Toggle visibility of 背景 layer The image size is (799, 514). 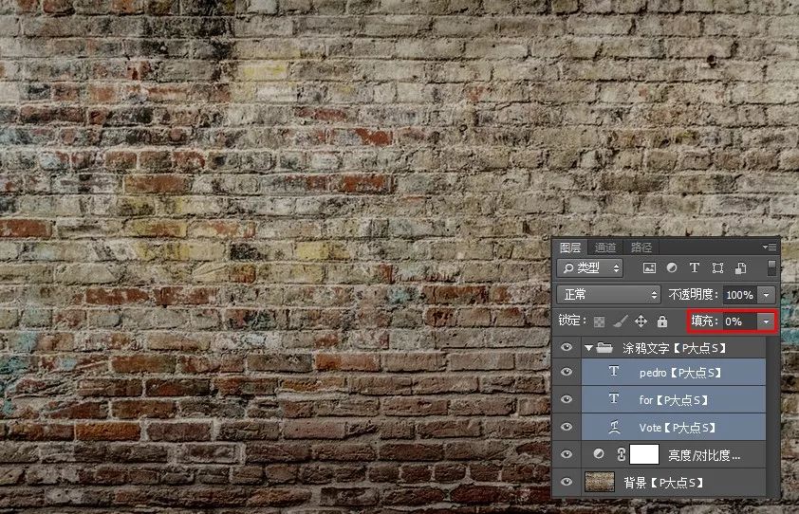coord(567,482)
